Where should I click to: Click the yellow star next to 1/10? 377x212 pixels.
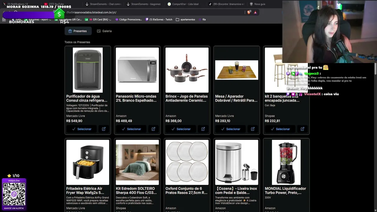(x=9, y=176)
